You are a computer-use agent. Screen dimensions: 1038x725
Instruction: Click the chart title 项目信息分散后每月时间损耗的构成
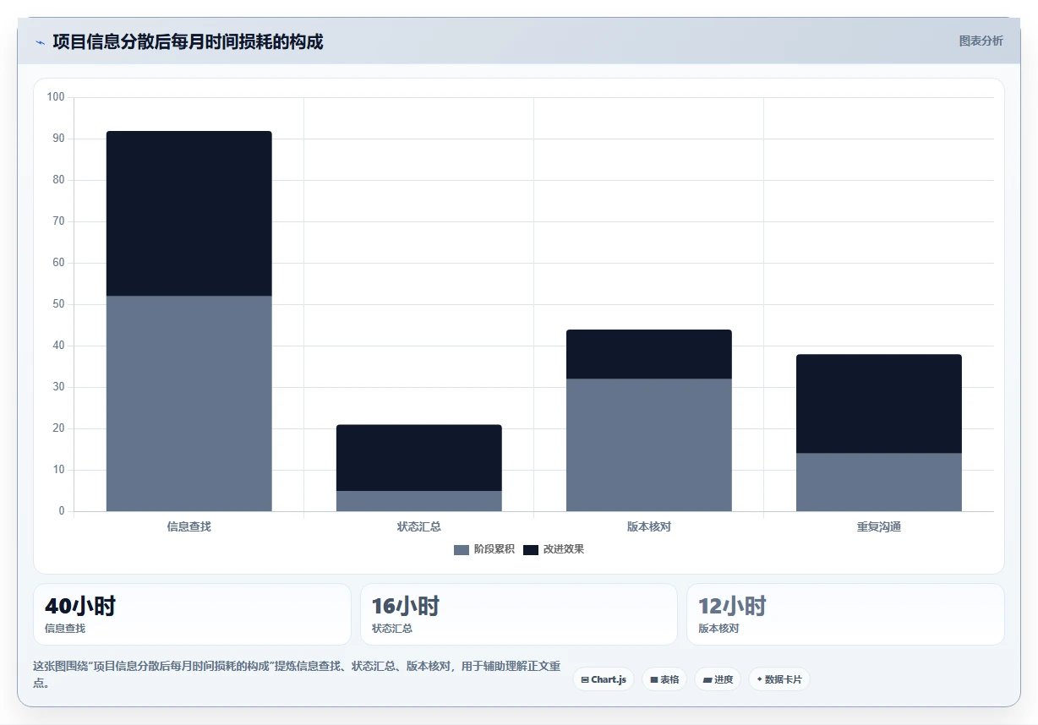pyautogui.click(x=188, y=41)
